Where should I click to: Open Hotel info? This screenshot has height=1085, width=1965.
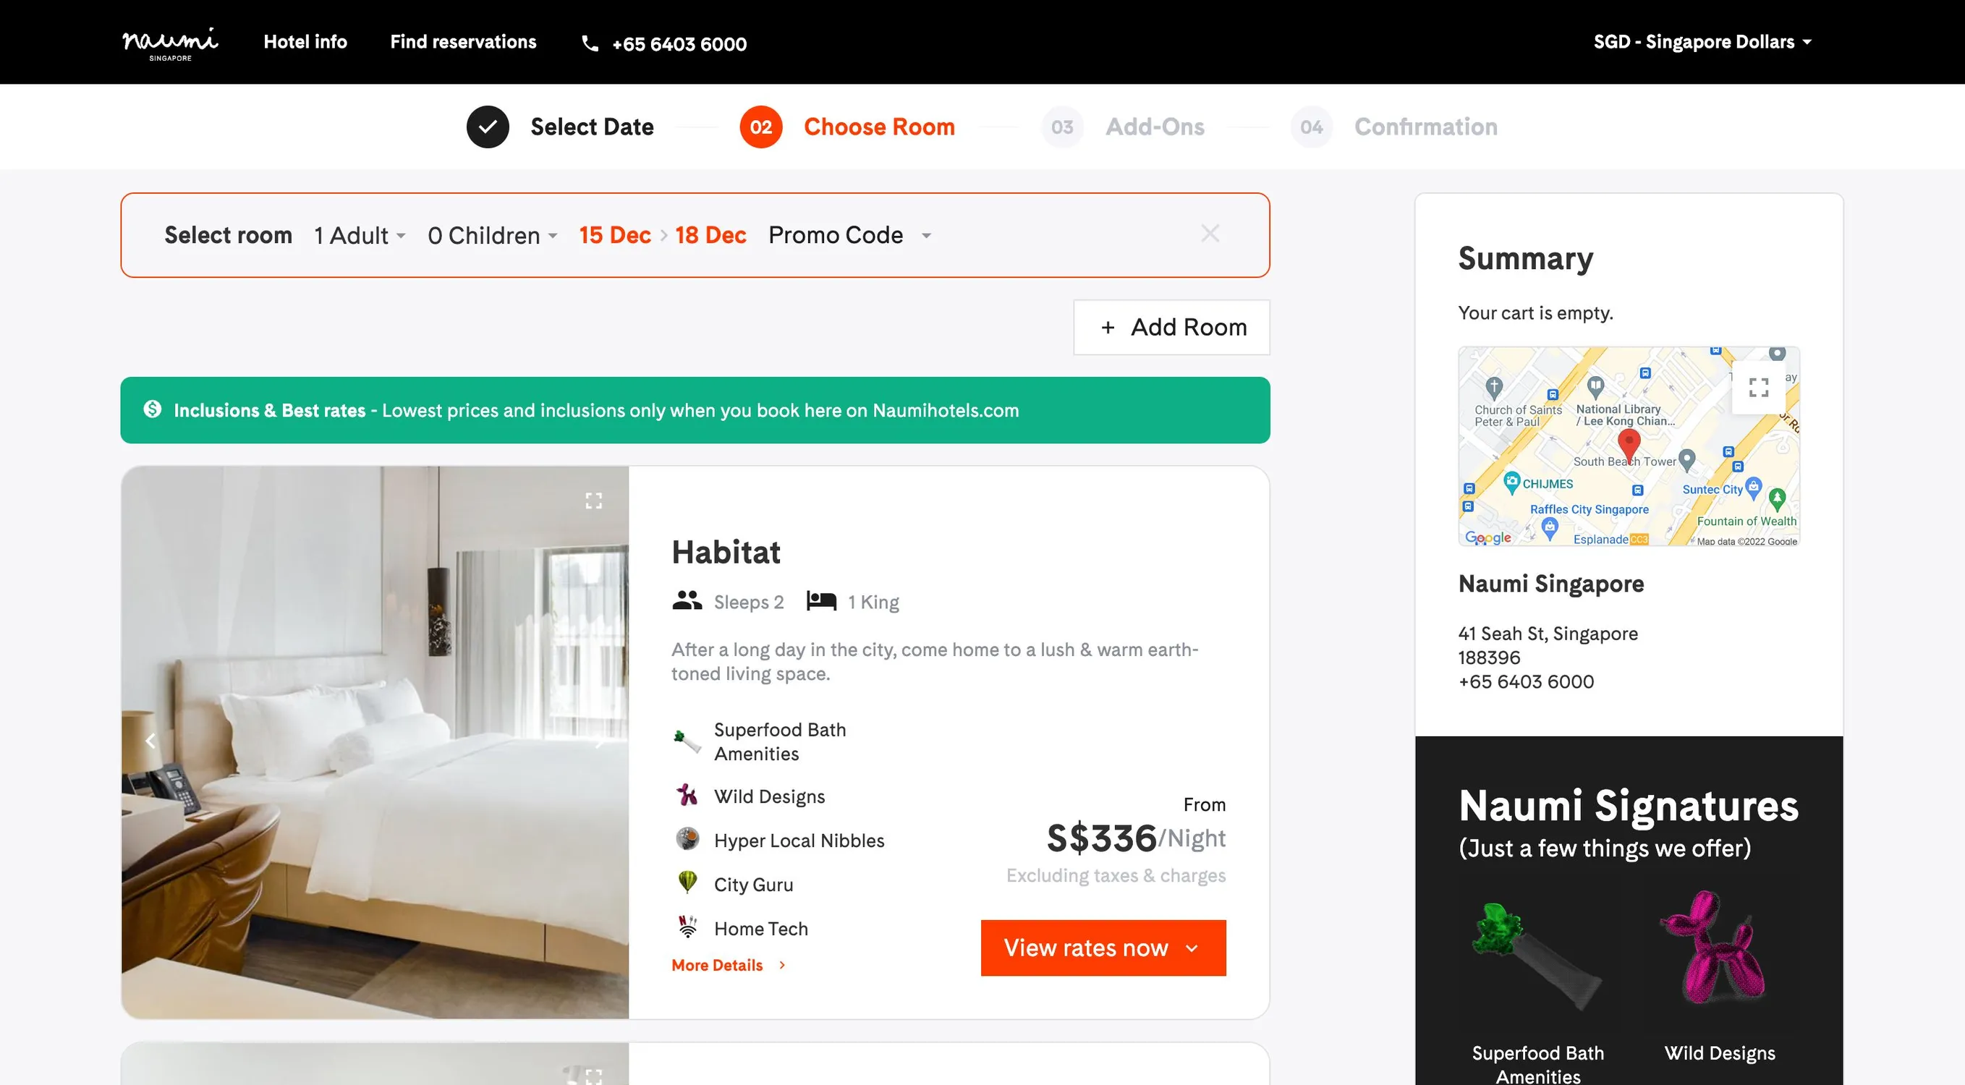[x=305, y=42]
